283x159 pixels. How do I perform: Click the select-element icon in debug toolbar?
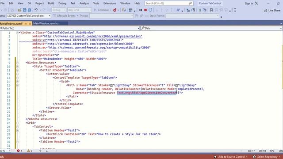point(188,10)
